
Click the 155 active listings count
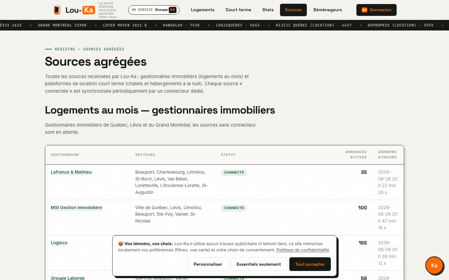pos(363,243)
